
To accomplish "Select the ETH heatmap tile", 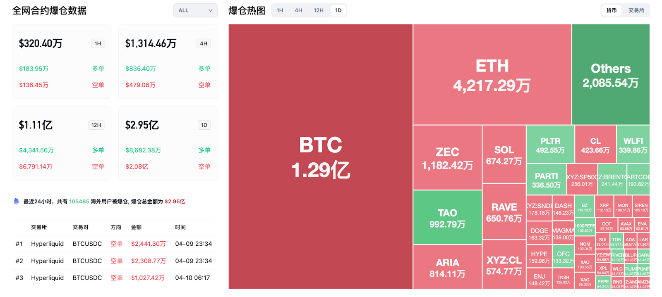I will click(x=492, y=75).
